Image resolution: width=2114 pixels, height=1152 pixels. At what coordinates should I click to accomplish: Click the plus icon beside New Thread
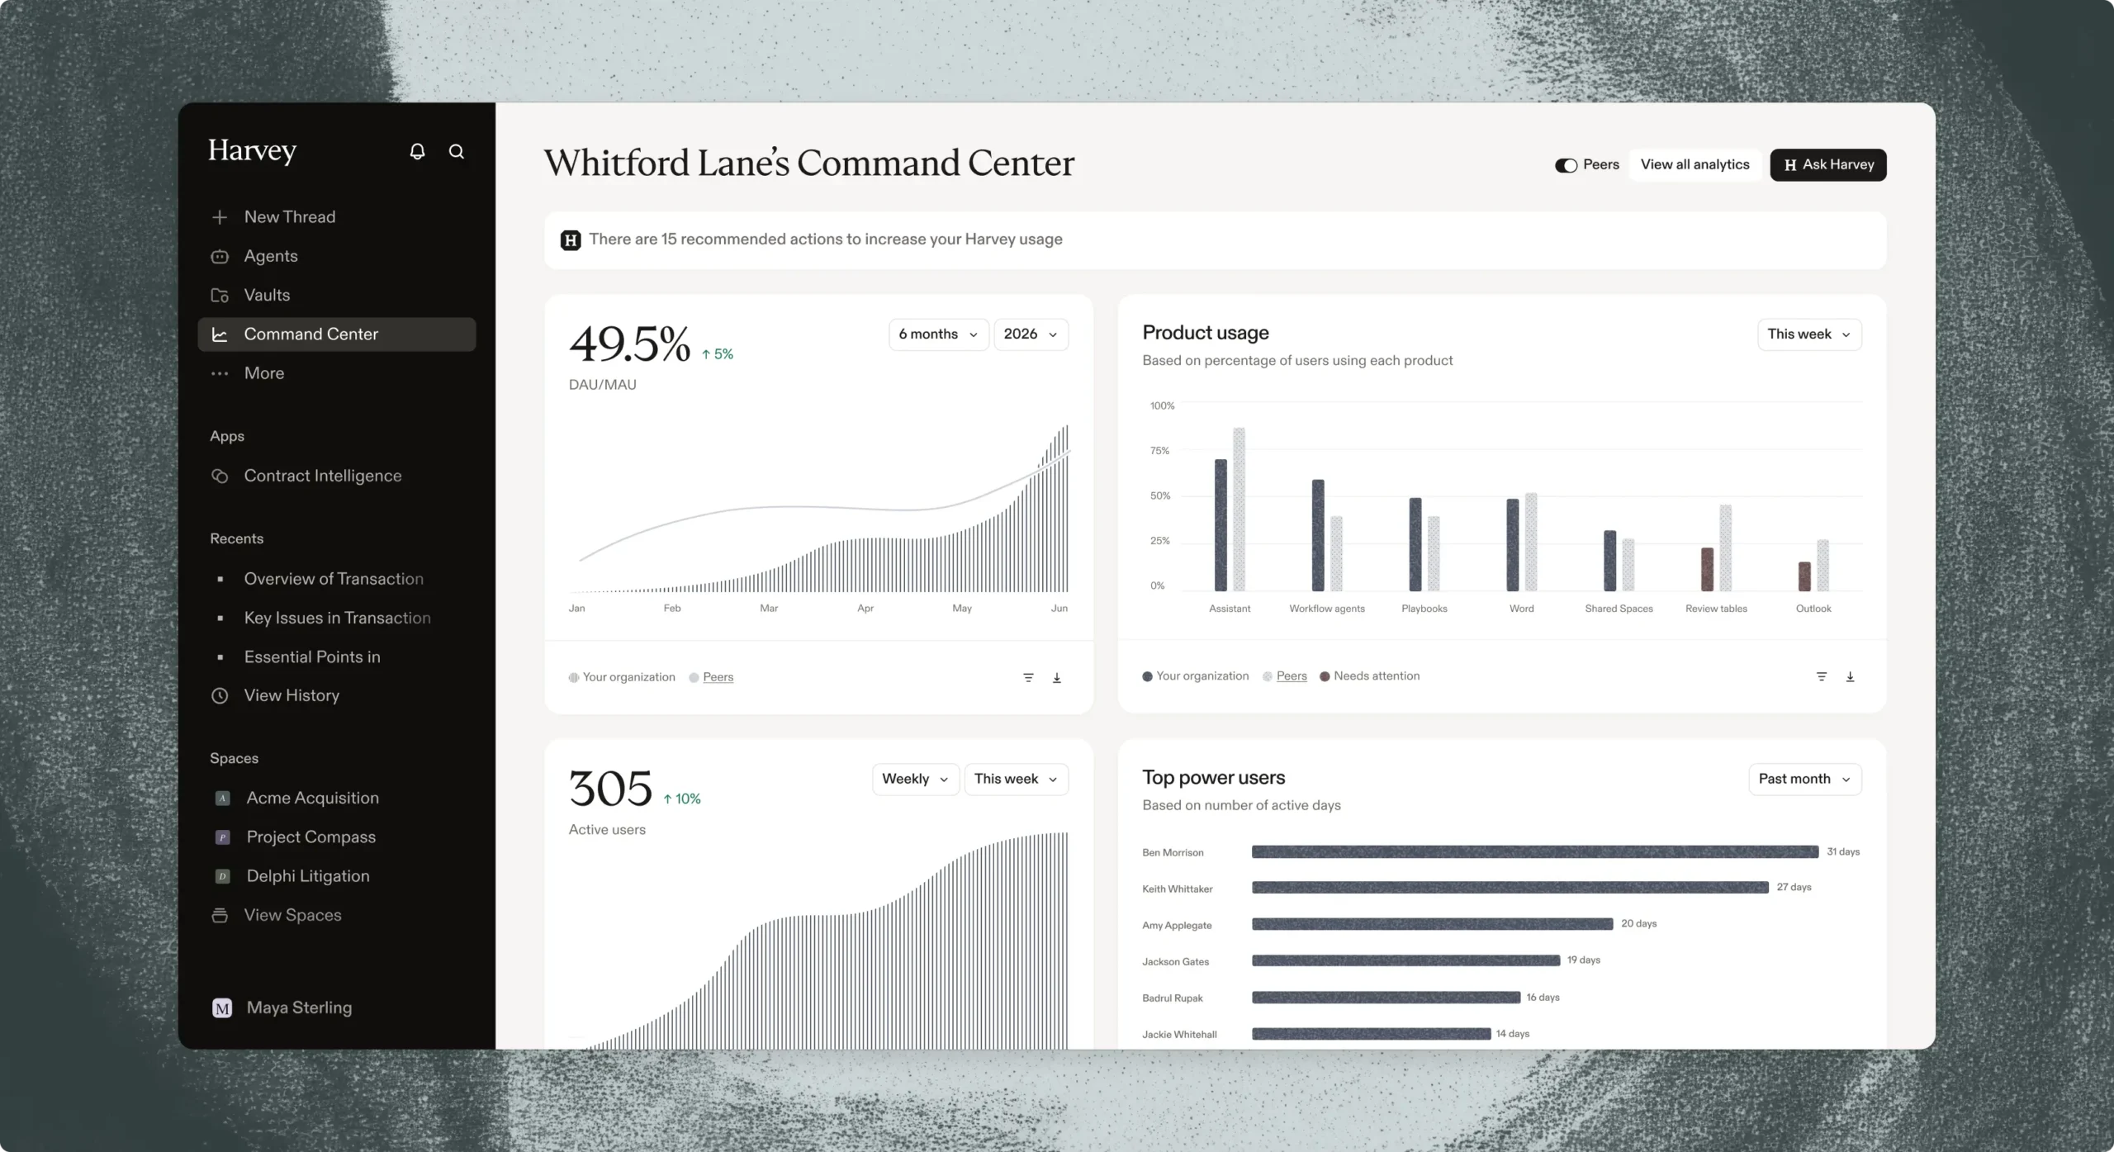(x=220, y=217)
